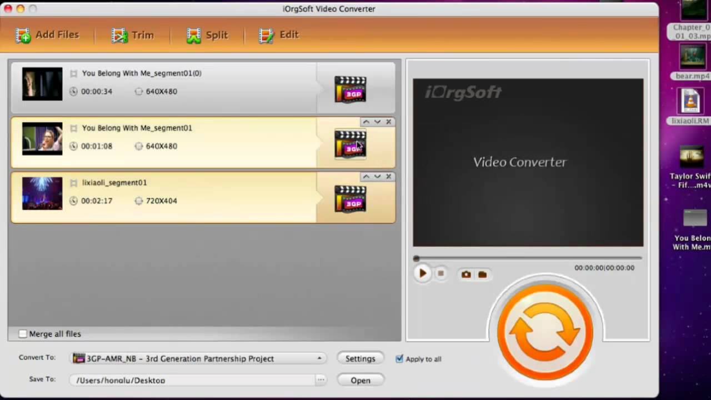This screenshot has height=400, width=711.
Task: Open the Edit tool
Action: (278, 35)
